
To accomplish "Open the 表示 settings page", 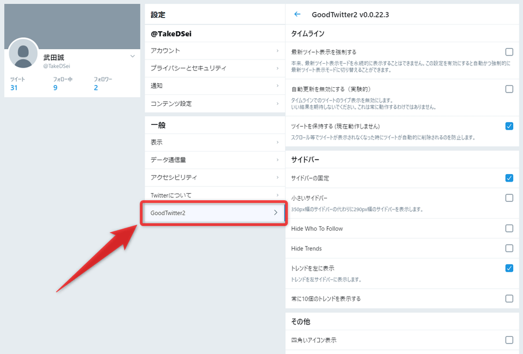I will 215,142.
